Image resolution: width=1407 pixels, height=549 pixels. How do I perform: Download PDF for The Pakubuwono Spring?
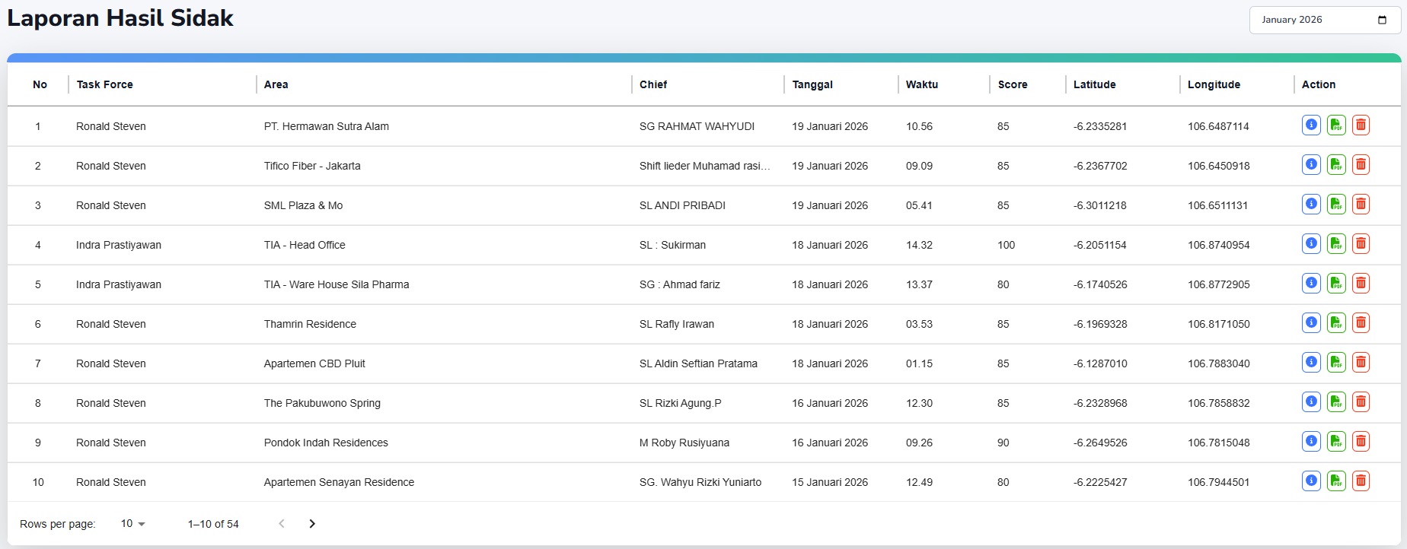pyautogui.click(x=1336, y=402)
